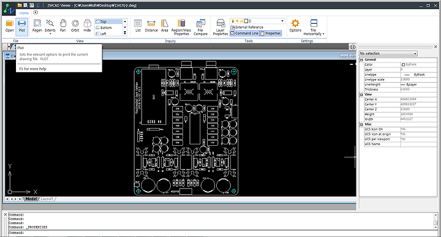The image size is (441, 237).
Task: Click the quick access print preview icon
Action: (25, 5)
